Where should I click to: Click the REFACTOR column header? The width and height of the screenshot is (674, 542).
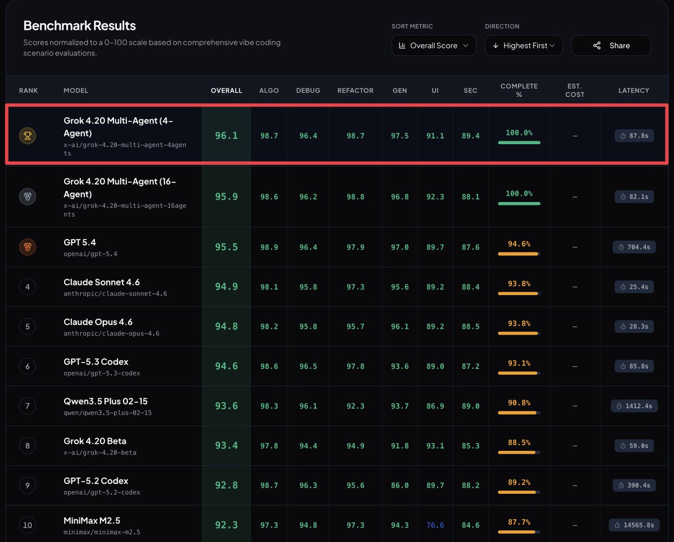(x=355, y=90)
